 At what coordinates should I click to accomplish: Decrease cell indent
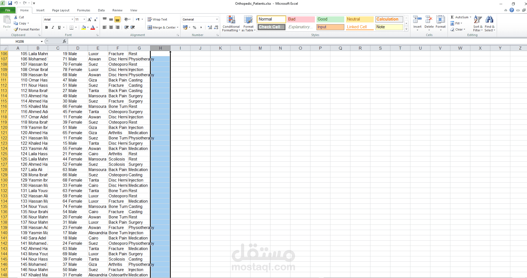click(x=126, y=27)
